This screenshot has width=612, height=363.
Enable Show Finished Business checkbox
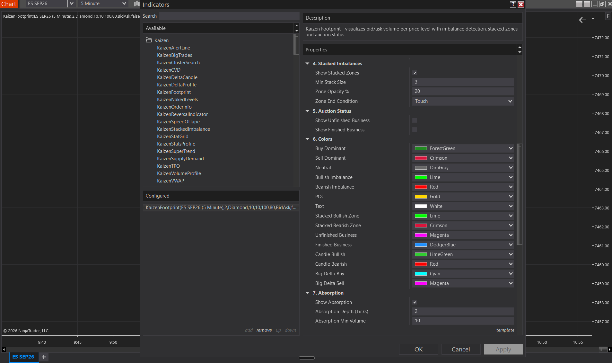[x=415, y=130]
